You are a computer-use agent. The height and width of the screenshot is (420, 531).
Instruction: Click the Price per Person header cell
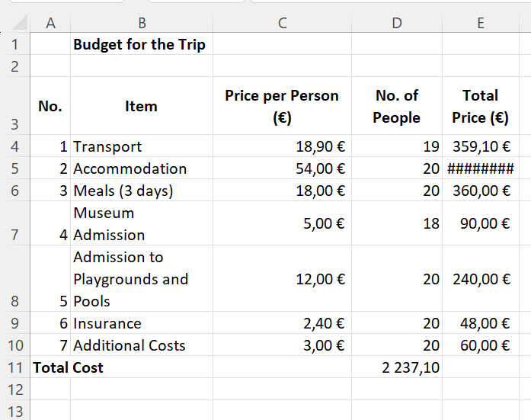[282, 107]
